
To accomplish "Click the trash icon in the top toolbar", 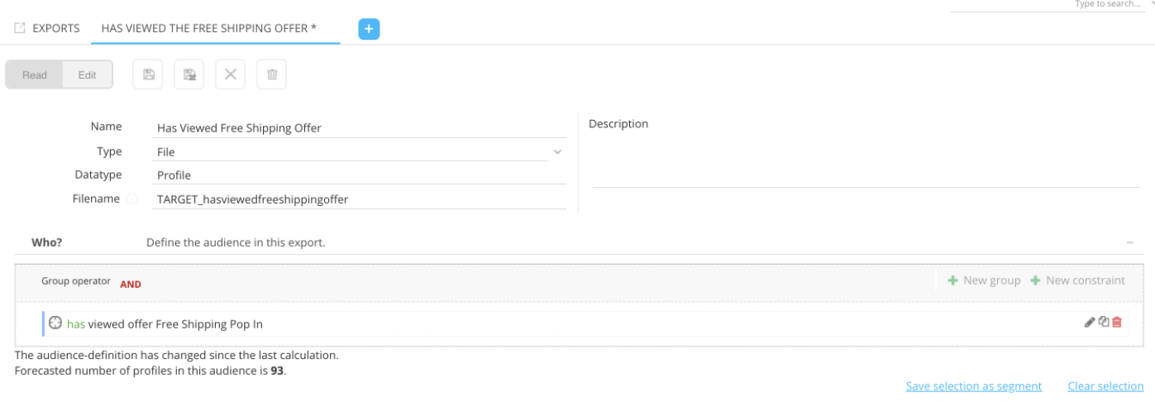I will click(271, 74).
